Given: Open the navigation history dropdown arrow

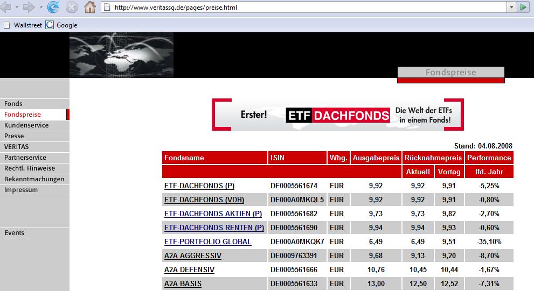Looking at the screenshot, I should click(41, 8).
